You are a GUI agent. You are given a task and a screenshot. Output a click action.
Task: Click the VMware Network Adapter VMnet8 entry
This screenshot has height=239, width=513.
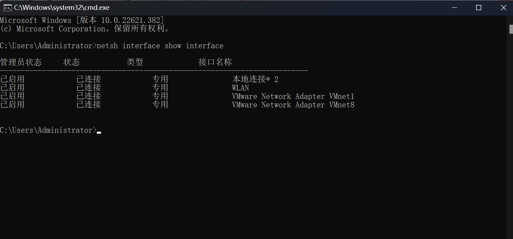[x=293, y=105]
